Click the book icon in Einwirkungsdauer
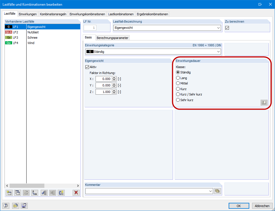 [x=264, y=103]
